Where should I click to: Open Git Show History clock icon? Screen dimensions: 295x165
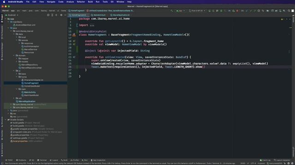click(x=259, y=11)
